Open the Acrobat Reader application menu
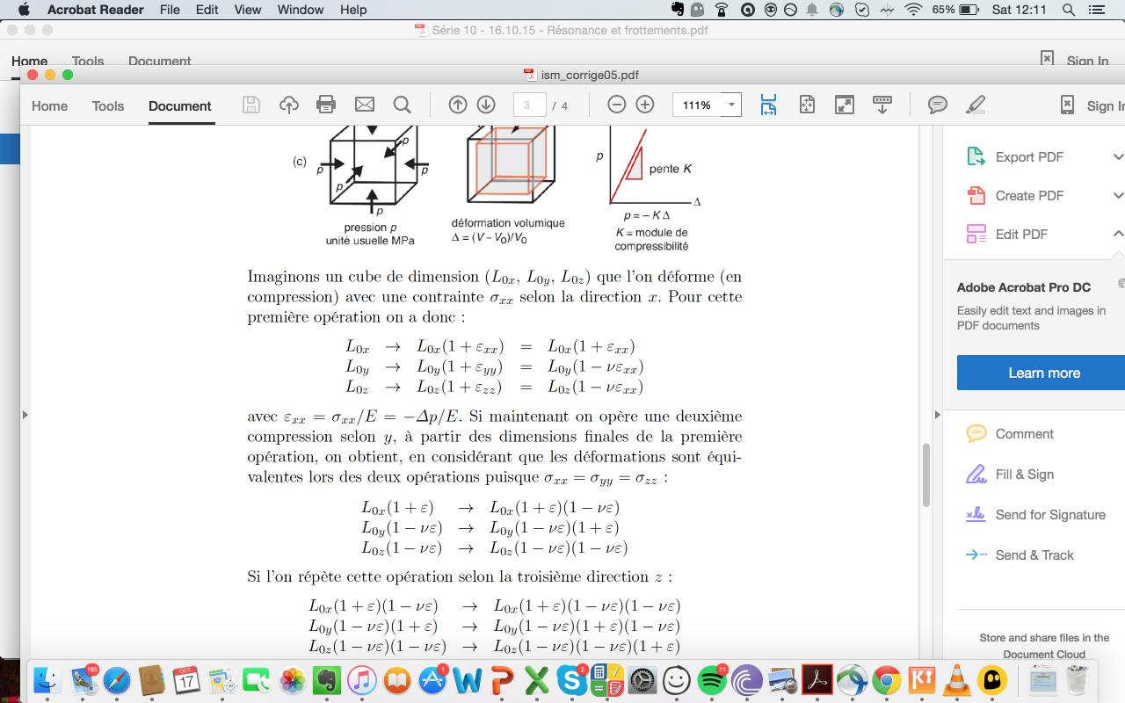Image resolution: width=1125 pixels, height=703 pixels. pos(96,10)
